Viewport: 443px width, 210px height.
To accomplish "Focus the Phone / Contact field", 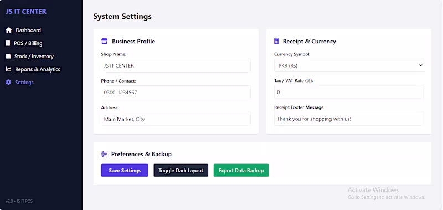I will (176, 92).
